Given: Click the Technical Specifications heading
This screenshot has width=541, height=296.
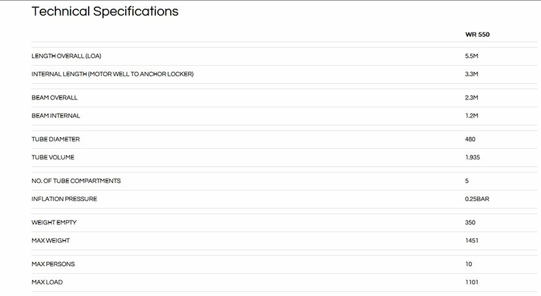Looking at the screenshot, I should point(105,12).
